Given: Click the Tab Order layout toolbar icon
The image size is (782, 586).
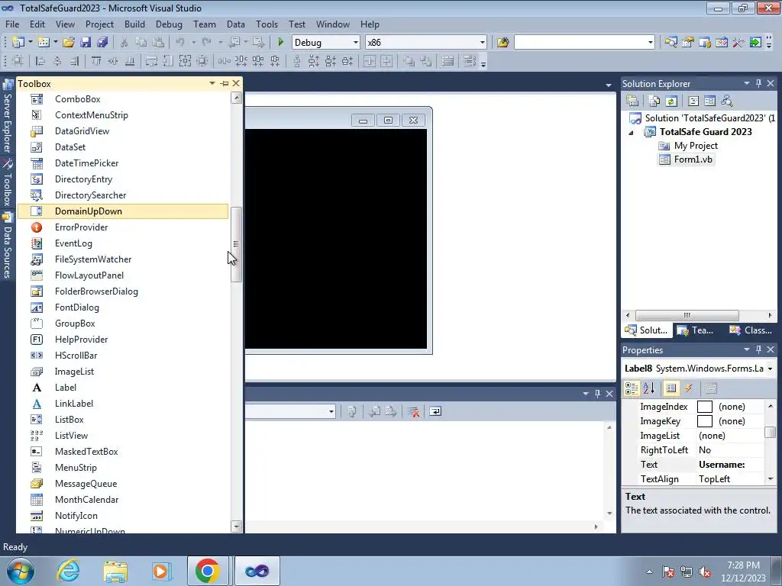Looking at the screenshot, I should pyautogui.click(x=470, y=61).
